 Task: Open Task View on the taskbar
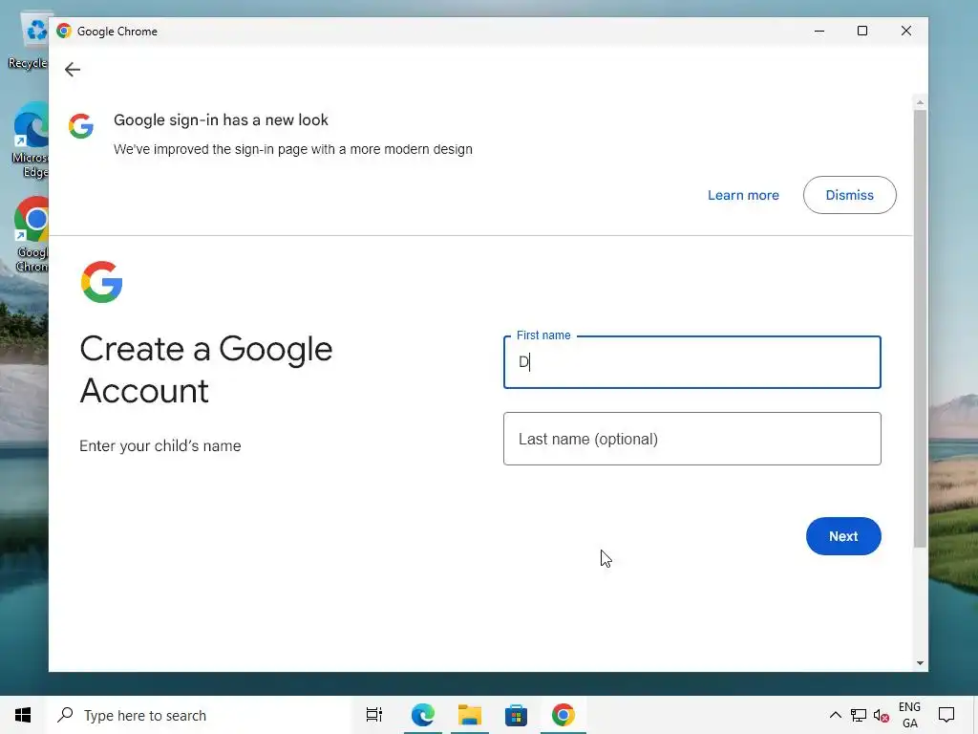(x=374, y=715)
